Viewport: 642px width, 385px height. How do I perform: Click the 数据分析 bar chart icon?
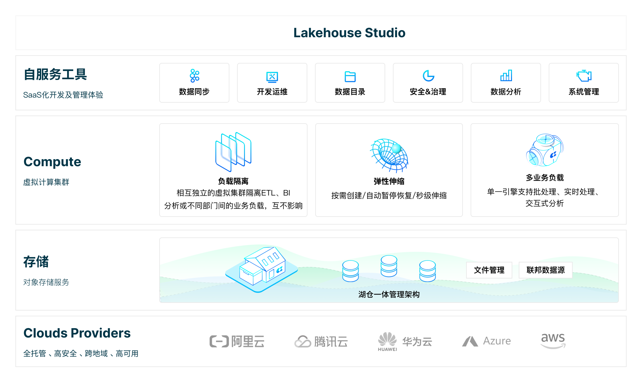pyautogui.click(x=506, y=76)
